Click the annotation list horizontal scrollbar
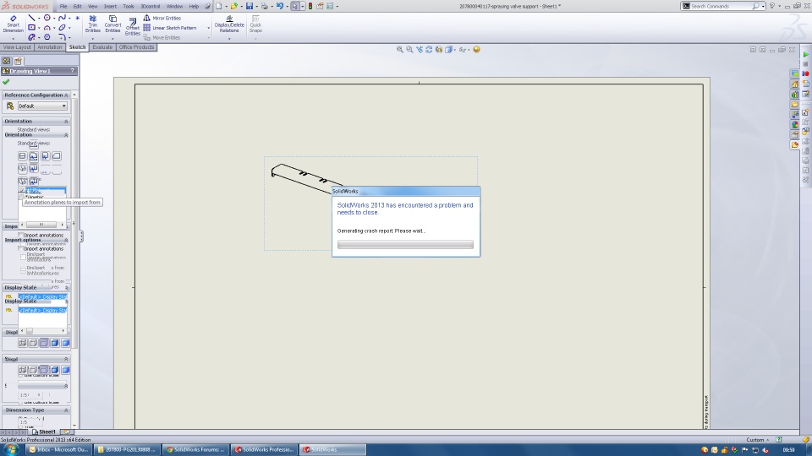 click(x=41, y=225)
